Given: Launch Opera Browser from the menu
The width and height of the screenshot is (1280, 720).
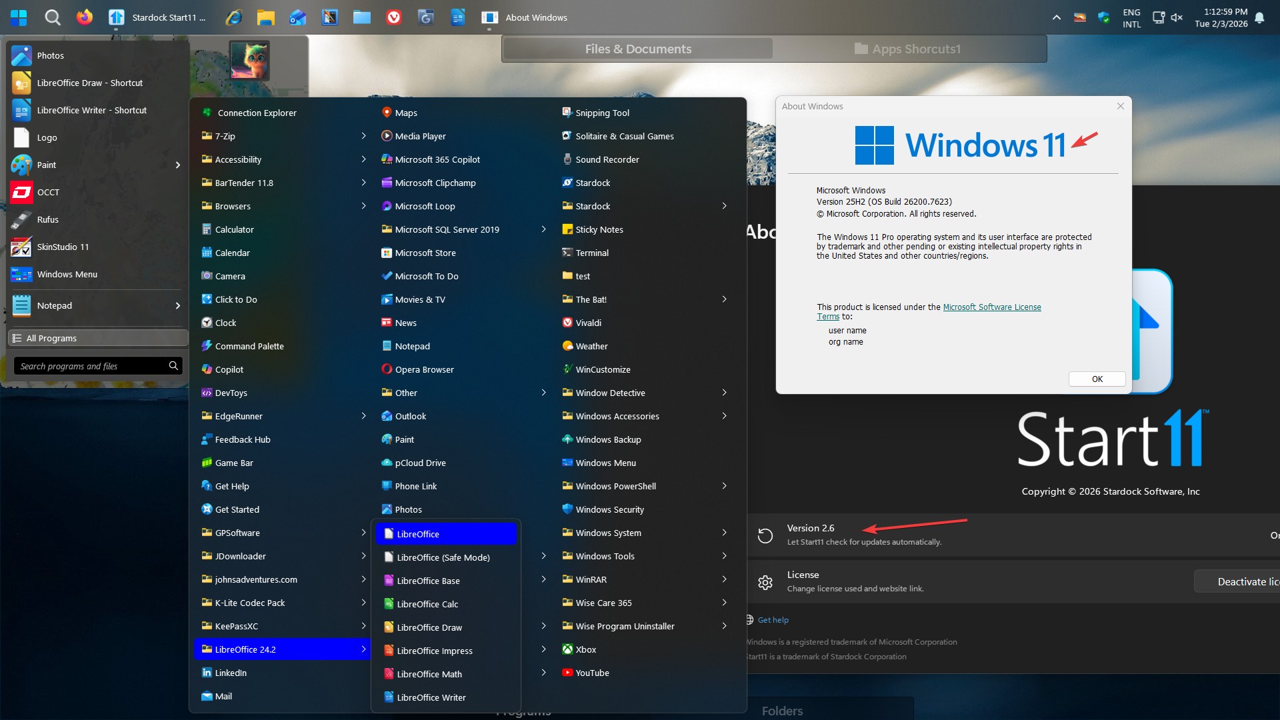Looking at the screenshot, I should (423, 369).
